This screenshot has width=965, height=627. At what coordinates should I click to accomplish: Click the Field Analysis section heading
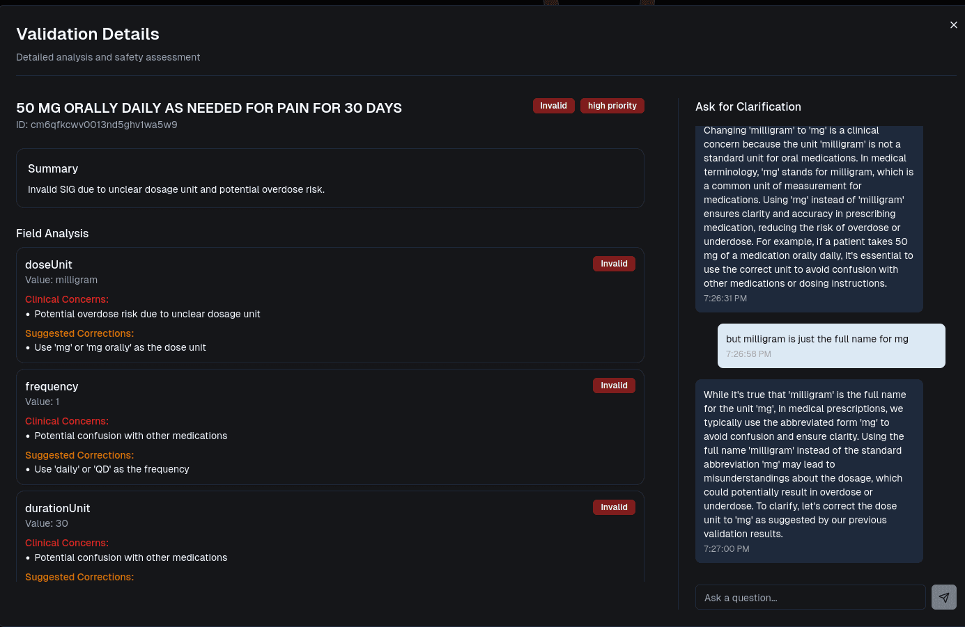click(52, 233)
